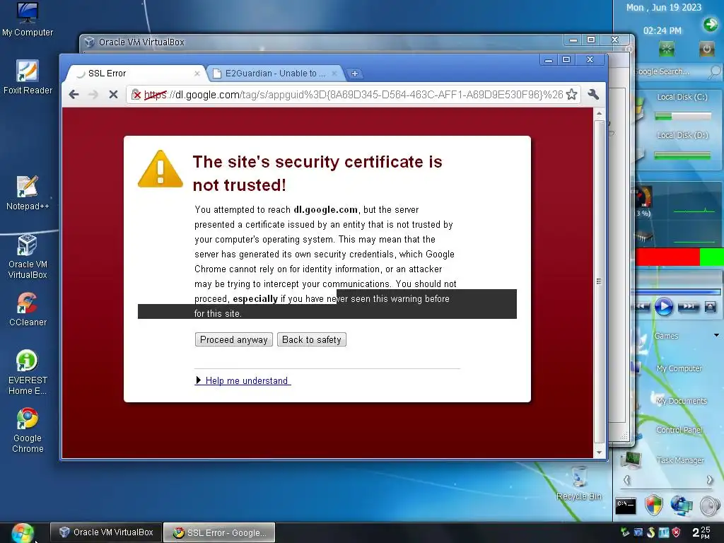Launch EVEREST Home Edition shortcut

click(x=28, y=372)
